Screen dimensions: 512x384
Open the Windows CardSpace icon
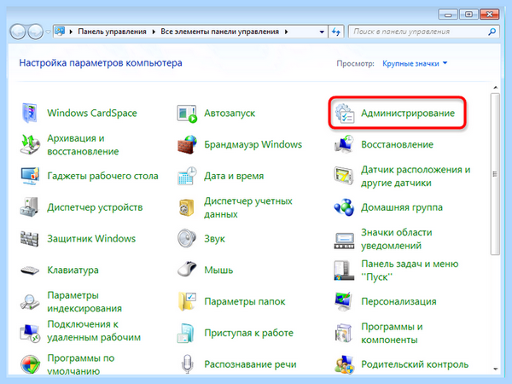(x=29, y=113)
